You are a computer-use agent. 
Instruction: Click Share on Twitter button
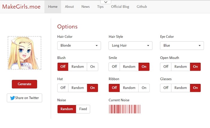[25, 98]
